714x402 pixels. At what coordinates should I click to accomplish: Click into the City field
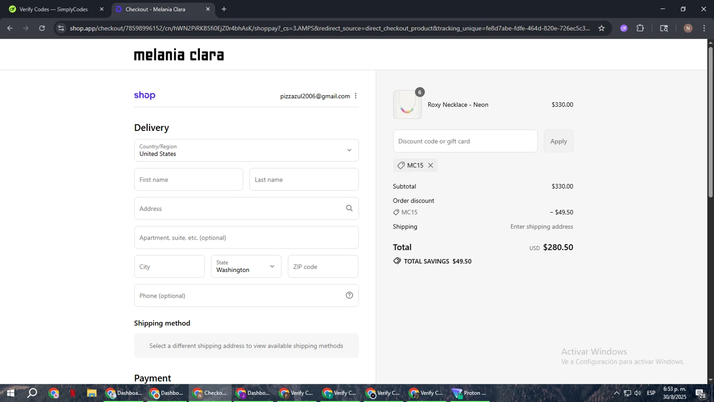(169, 266)
